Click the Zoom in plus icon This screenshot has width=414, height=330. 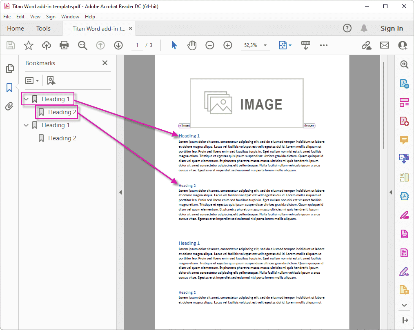[x=227, y=45]
